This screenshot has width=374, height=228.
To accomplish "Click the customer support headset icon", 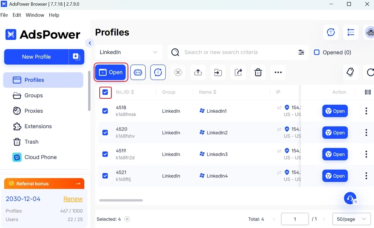I will point(350,198).
